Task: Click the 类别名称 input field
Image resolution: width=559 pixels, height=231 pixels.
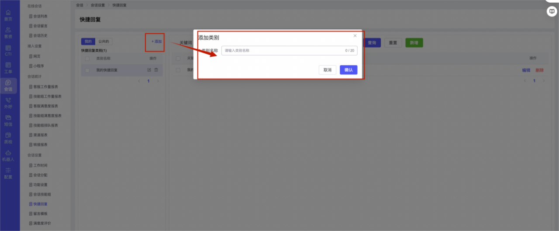Action: 289,51
